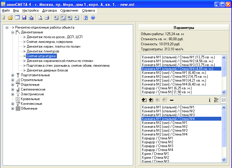Click the open folder toolbar icon
The image size is (232, 168).
10,18
